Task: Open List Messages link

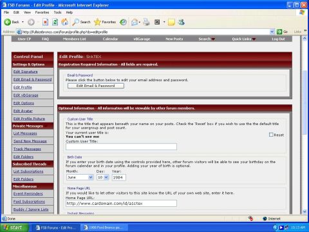Action: click(x=25, y=133)
